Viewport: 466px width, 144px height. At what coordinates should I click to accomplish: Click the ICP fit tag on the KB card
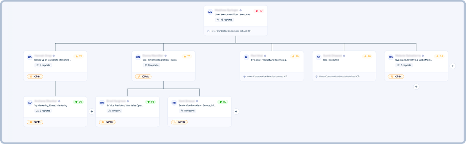click(x=179, y=122)
